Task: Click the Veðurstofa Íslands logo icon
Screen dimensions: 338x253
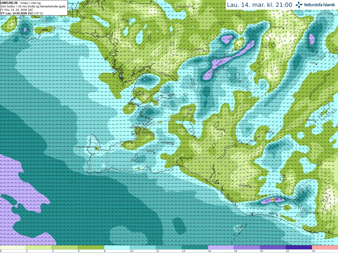Action: pyautogui.click(x=299, y=5)
